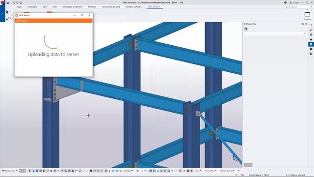The image size is (314, 177).
Task: Click the Log in link
Action: [x=296, y=3]
